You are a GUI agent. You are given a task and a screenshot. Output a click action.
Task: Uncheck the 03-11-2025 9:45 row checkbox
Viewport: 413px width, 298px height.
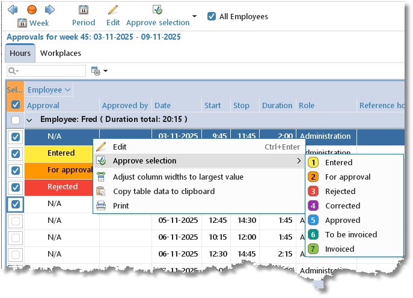pyautogui.click(x=16, y=137)
